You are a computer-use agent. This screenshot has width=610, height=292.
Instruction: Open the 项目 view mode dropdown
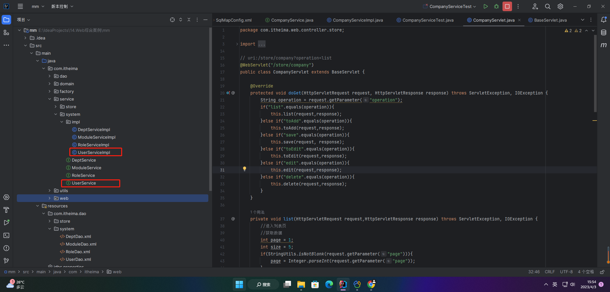(x=24, y=20)
